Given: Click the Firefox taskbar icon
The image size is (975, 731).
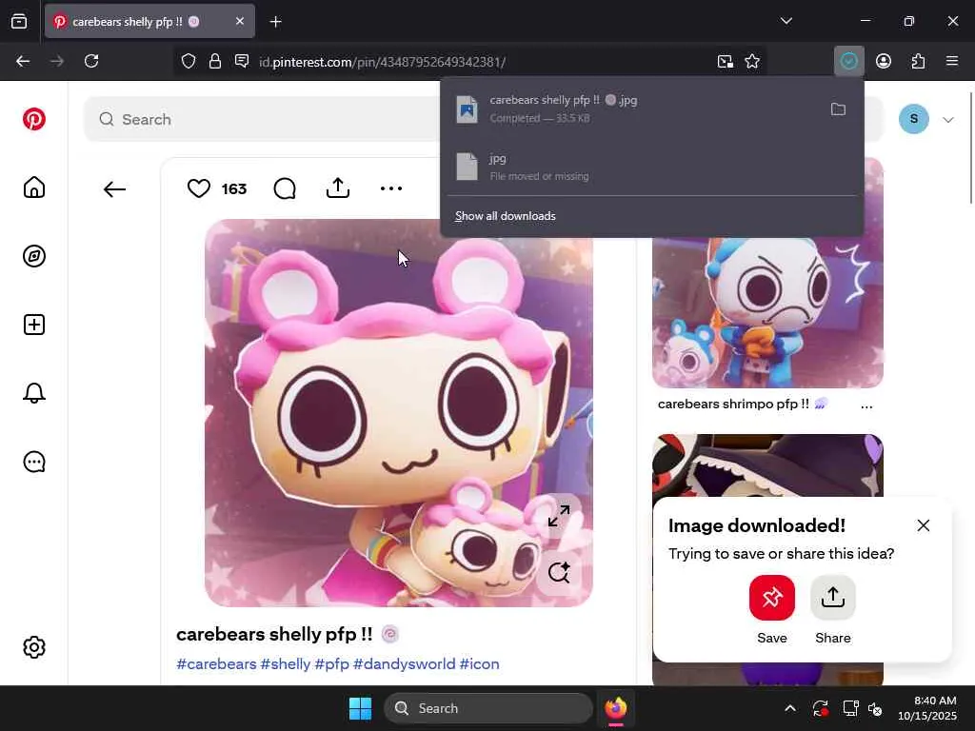Looking at the screenshot, I should [x=616, y=708].
